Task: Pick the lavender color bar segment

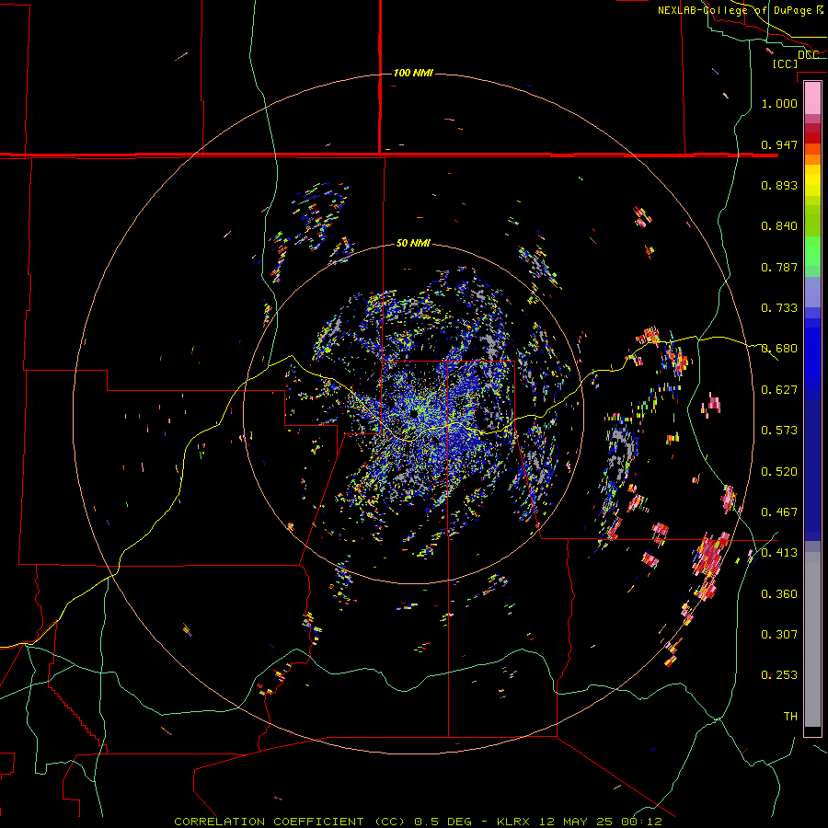Action: [x=812, y=293]
